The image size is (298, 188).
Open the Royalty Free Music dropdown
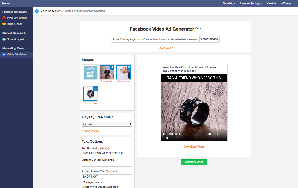107,124
